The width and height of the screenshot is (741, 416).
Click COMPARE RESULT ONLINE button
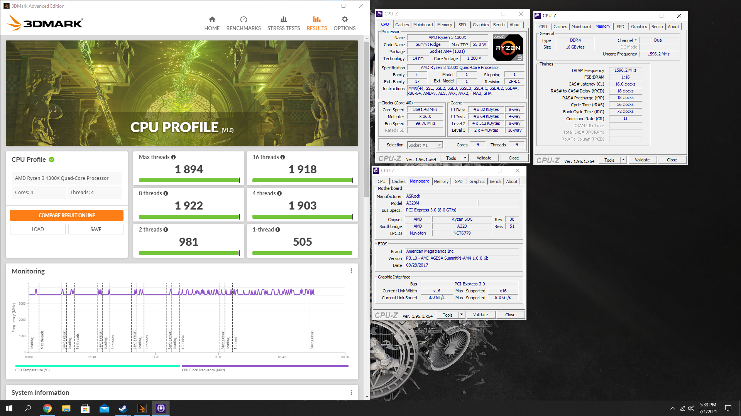point(67,215)
